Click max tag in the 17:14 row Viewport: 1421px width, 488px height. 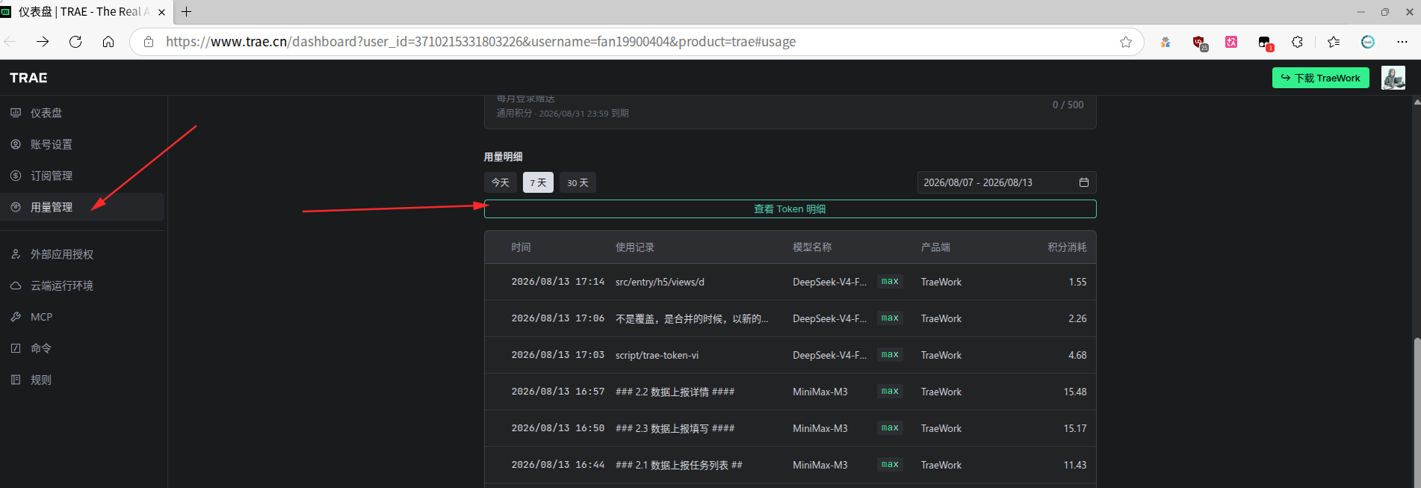(x=890, y=282)
